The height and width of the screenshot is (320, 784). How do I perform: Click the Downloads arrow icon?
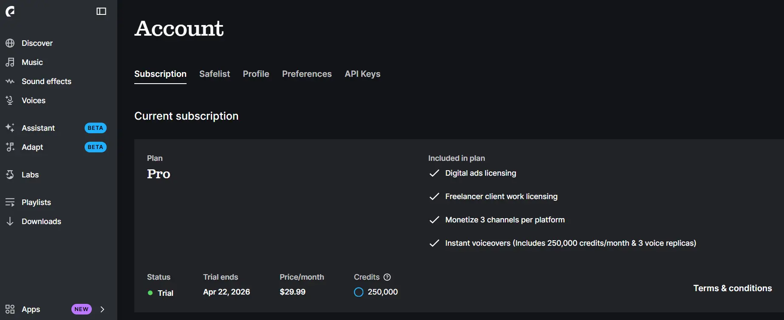(10, 222)
